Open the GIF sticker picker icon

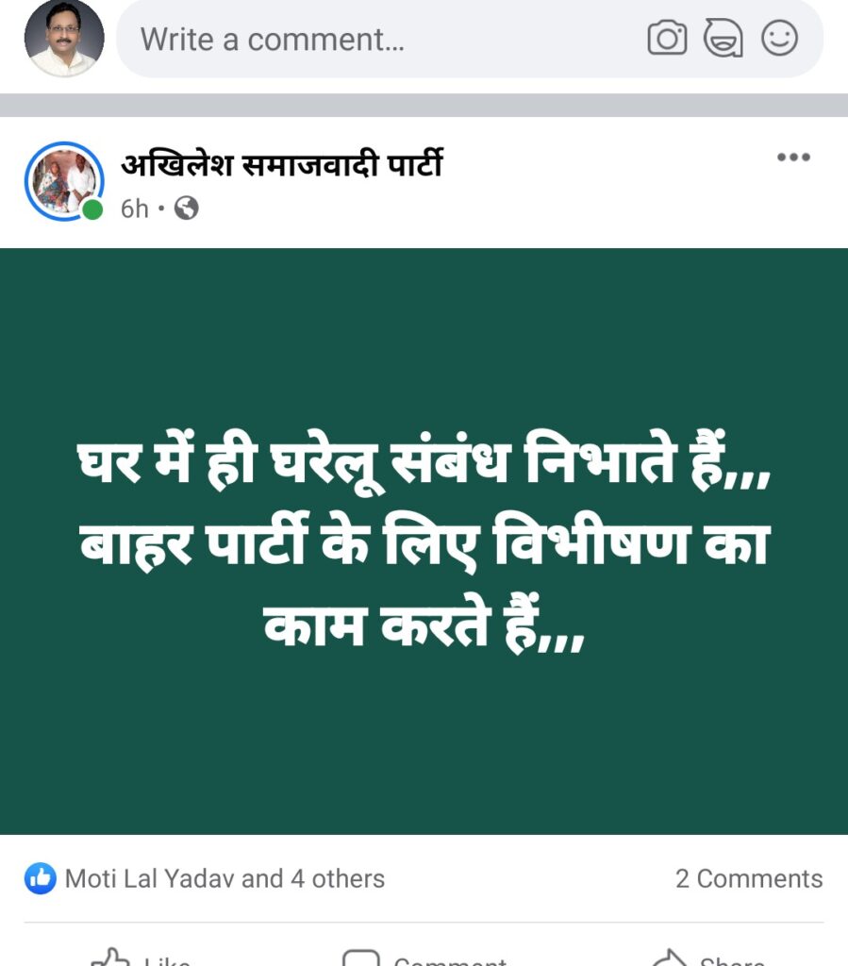tap(723, 38)
